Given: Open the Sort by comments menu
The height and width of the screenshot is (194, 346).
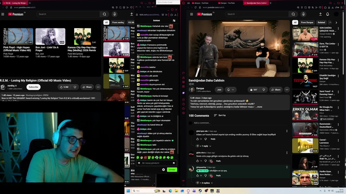Looking at the screenshot, I should coord(220,115).
